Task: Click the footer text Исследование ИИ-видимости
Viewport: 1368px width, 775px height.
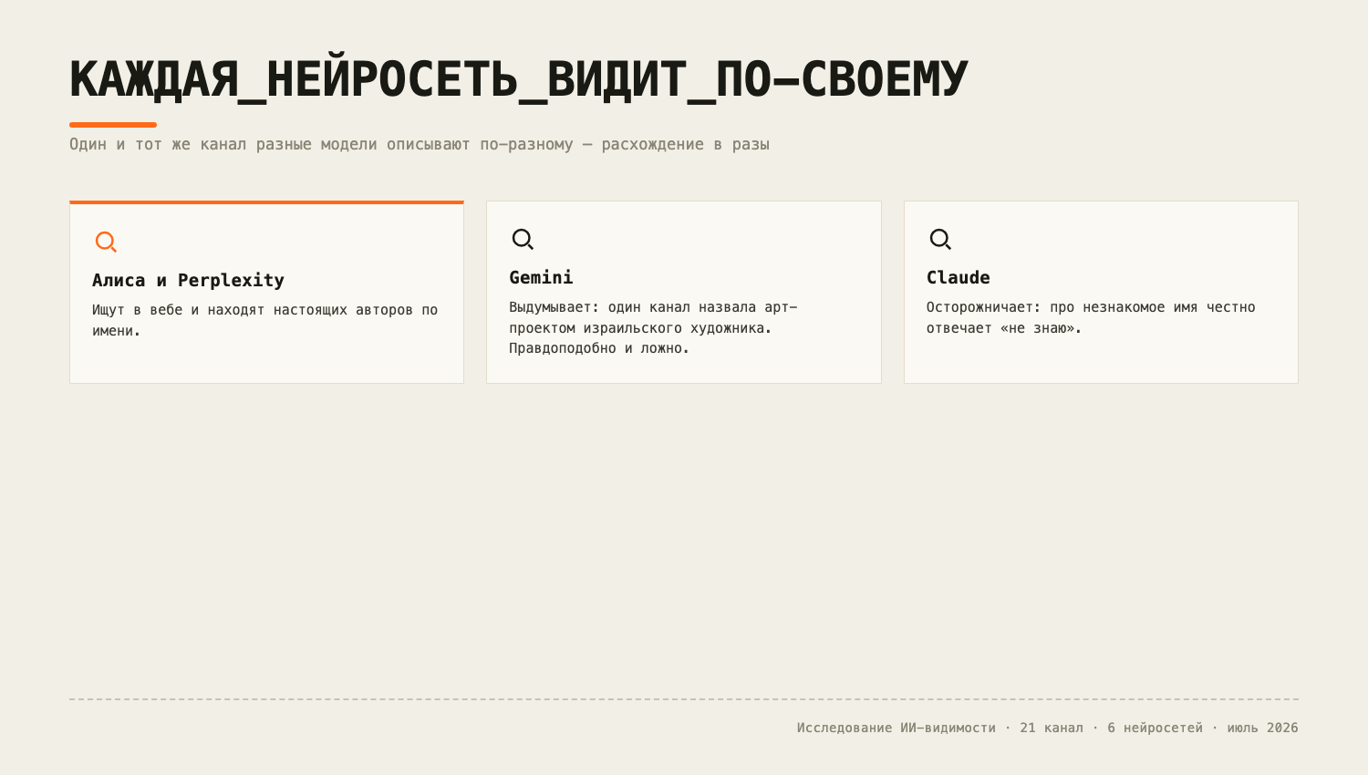Action: coord(896,728)
